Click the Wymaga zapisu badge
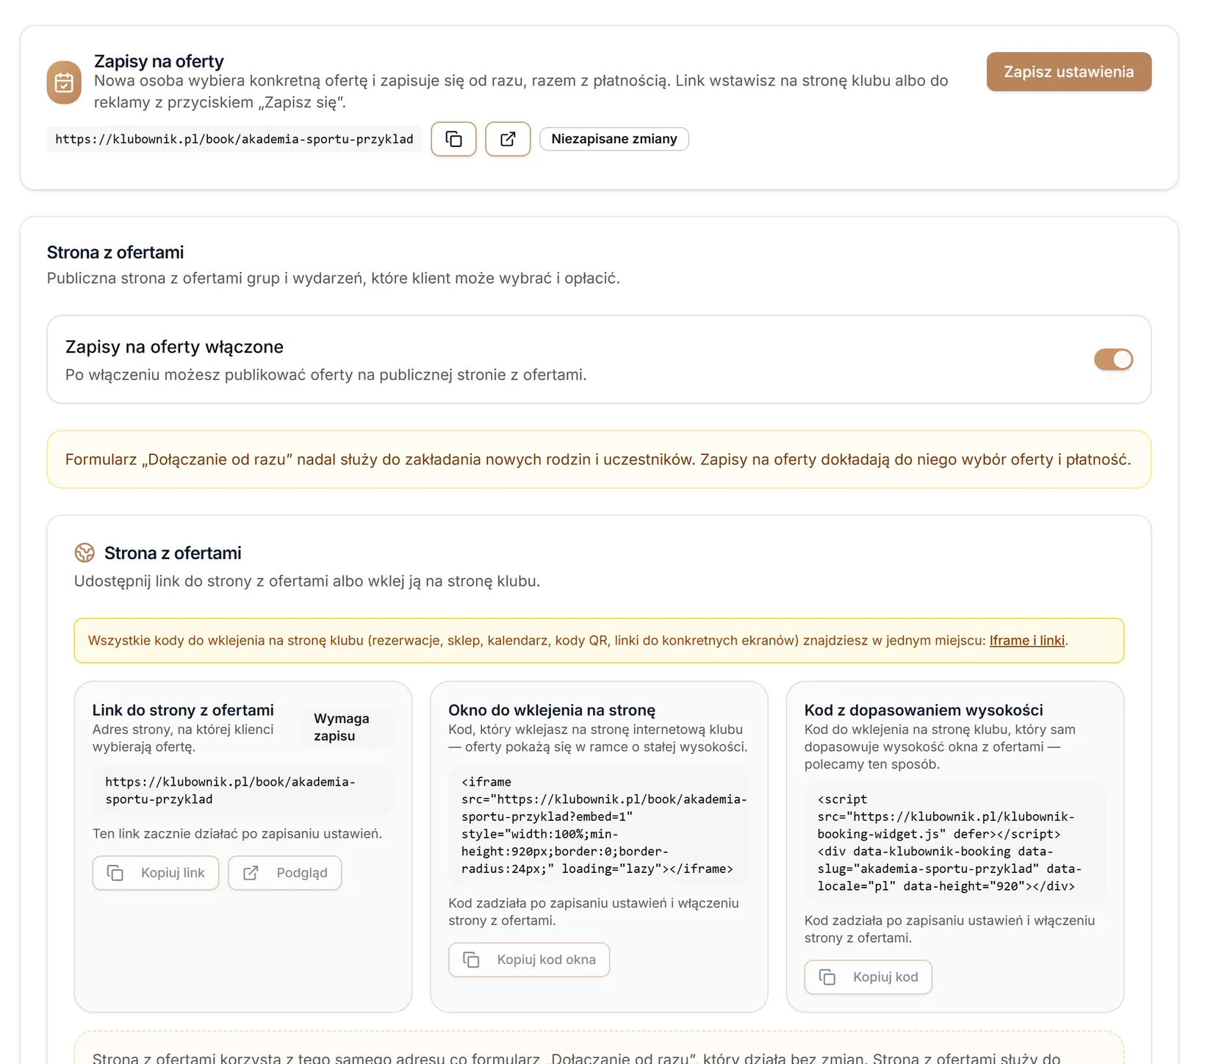Viewport: 1205px width, 1064px height. tap(348, 727)
